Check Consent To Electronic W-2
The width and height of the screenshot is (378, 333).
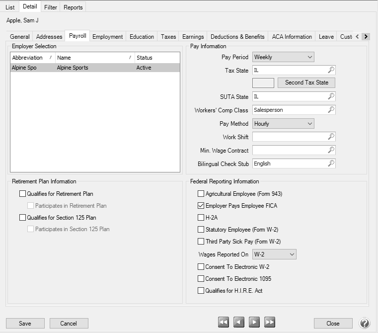[x=201, y=267]
